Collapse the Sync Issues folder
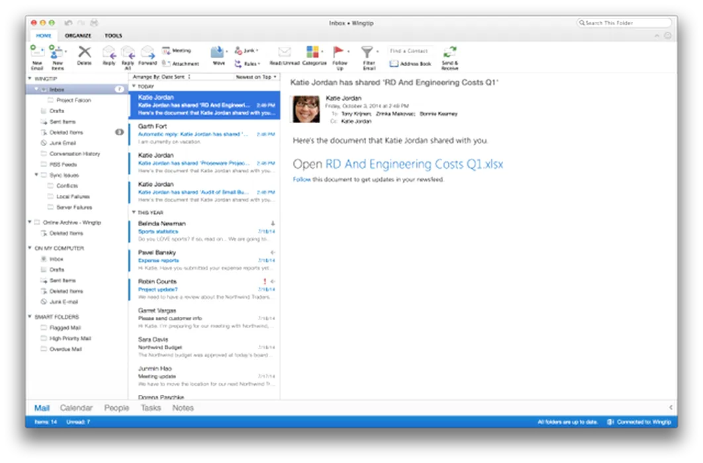 tap(36, 175)
